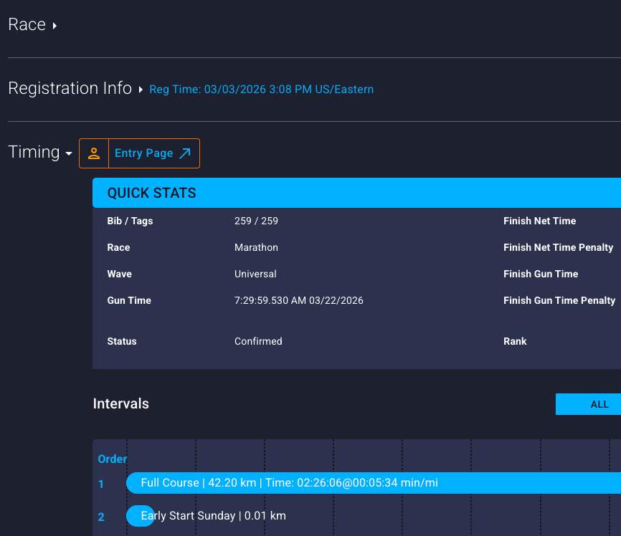The width and height of the screenshot is (621, 536).
Task: Click the Bib / Tags value 259 / 259
Action: [x=256, y=221]
